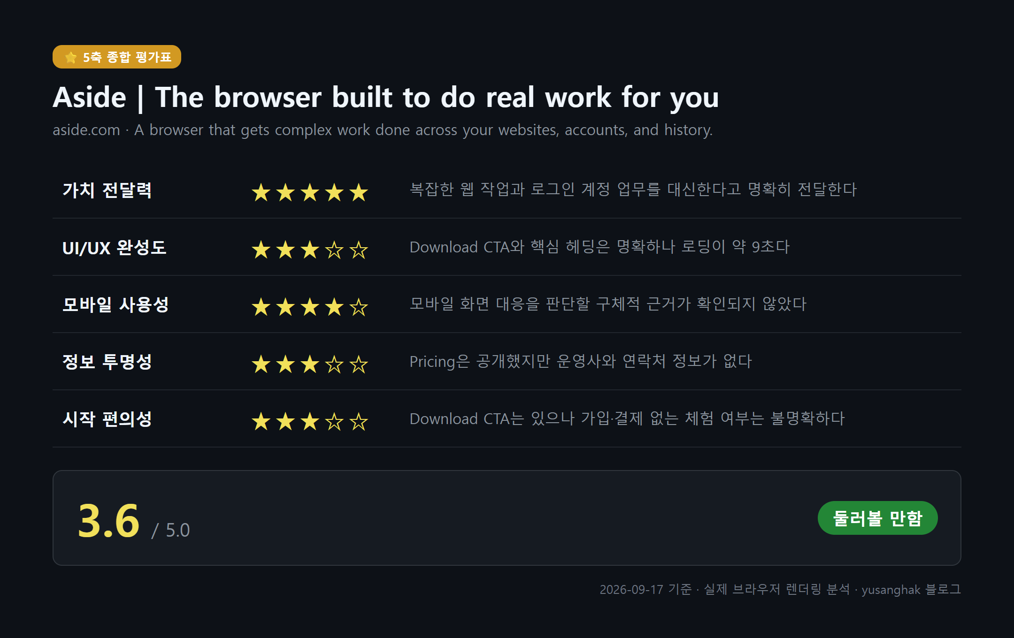
Task: Click the / 5.0 maximum score text
Action: (170, 530)
